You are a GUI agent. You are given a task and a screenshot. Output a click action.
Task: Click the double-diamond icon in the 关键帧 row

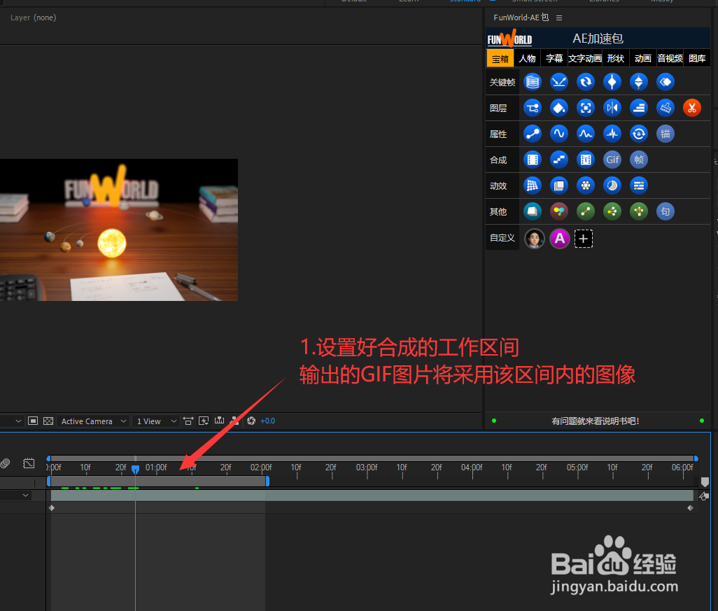(x=639, y=82)
